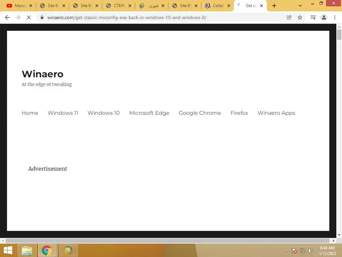Stop loading the page
Screen dimensions: 342x257
[x=29, y=17]
